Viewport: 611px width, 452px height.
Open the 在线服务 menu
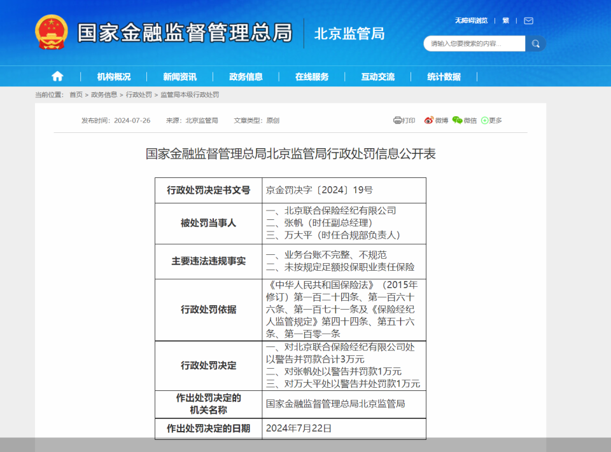(x=312, y=77)
